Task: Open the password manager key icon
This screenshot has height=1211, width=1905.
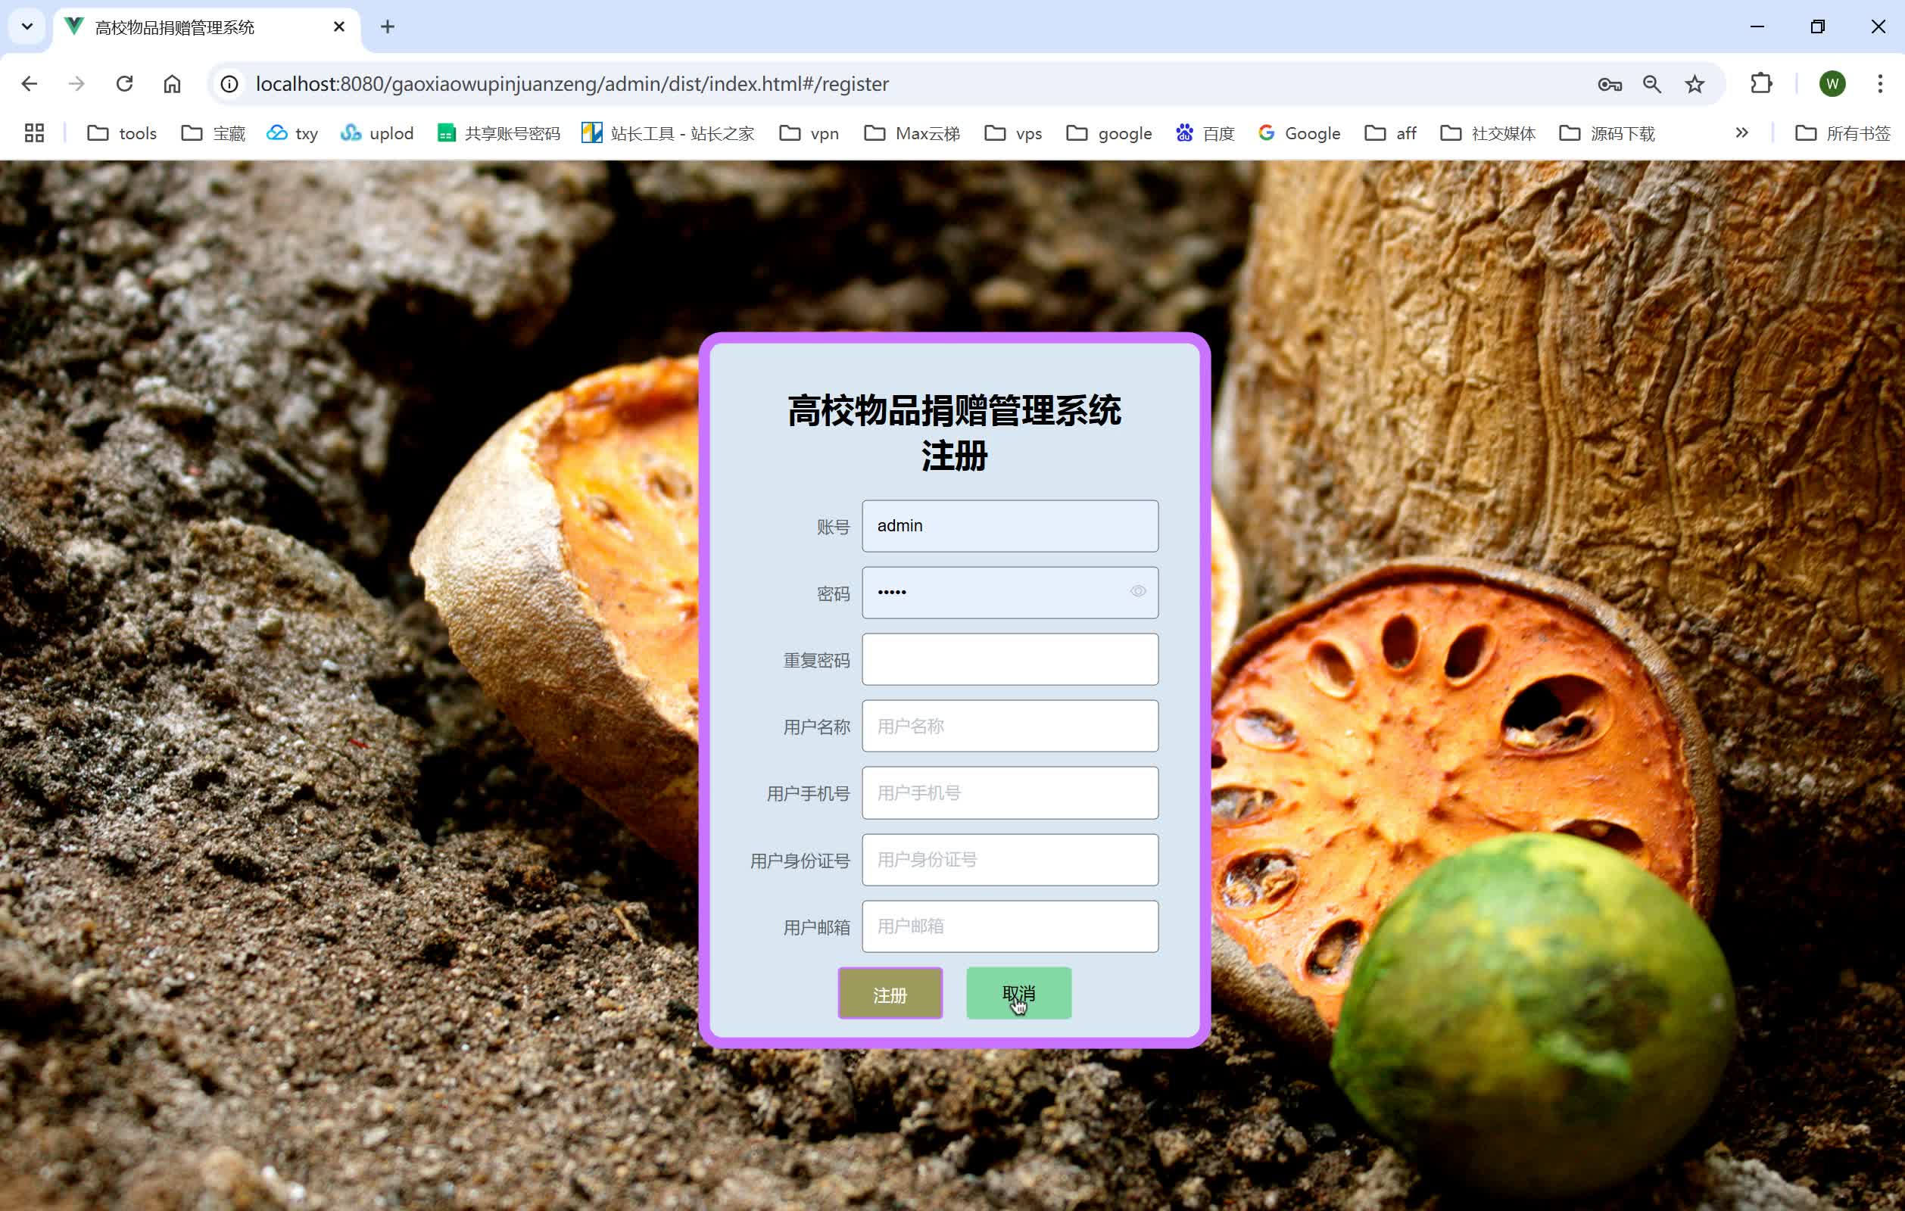Action: click(x=1609, y=84)
